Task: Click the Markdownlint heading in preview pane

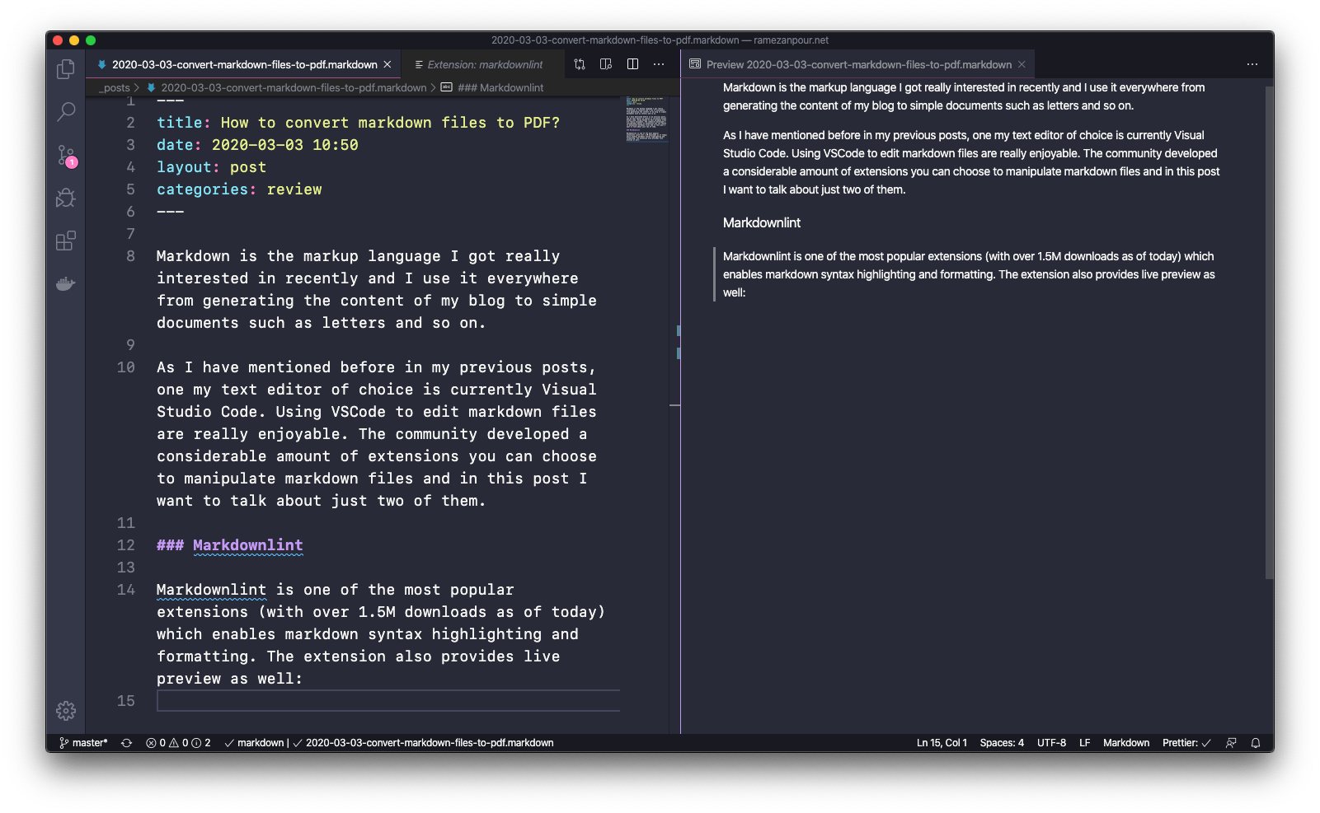Action: click(762, 222)
